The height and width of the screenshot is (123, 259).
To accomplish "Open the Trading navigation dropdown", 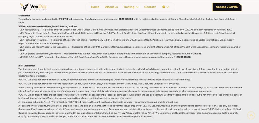I will 129,7.
